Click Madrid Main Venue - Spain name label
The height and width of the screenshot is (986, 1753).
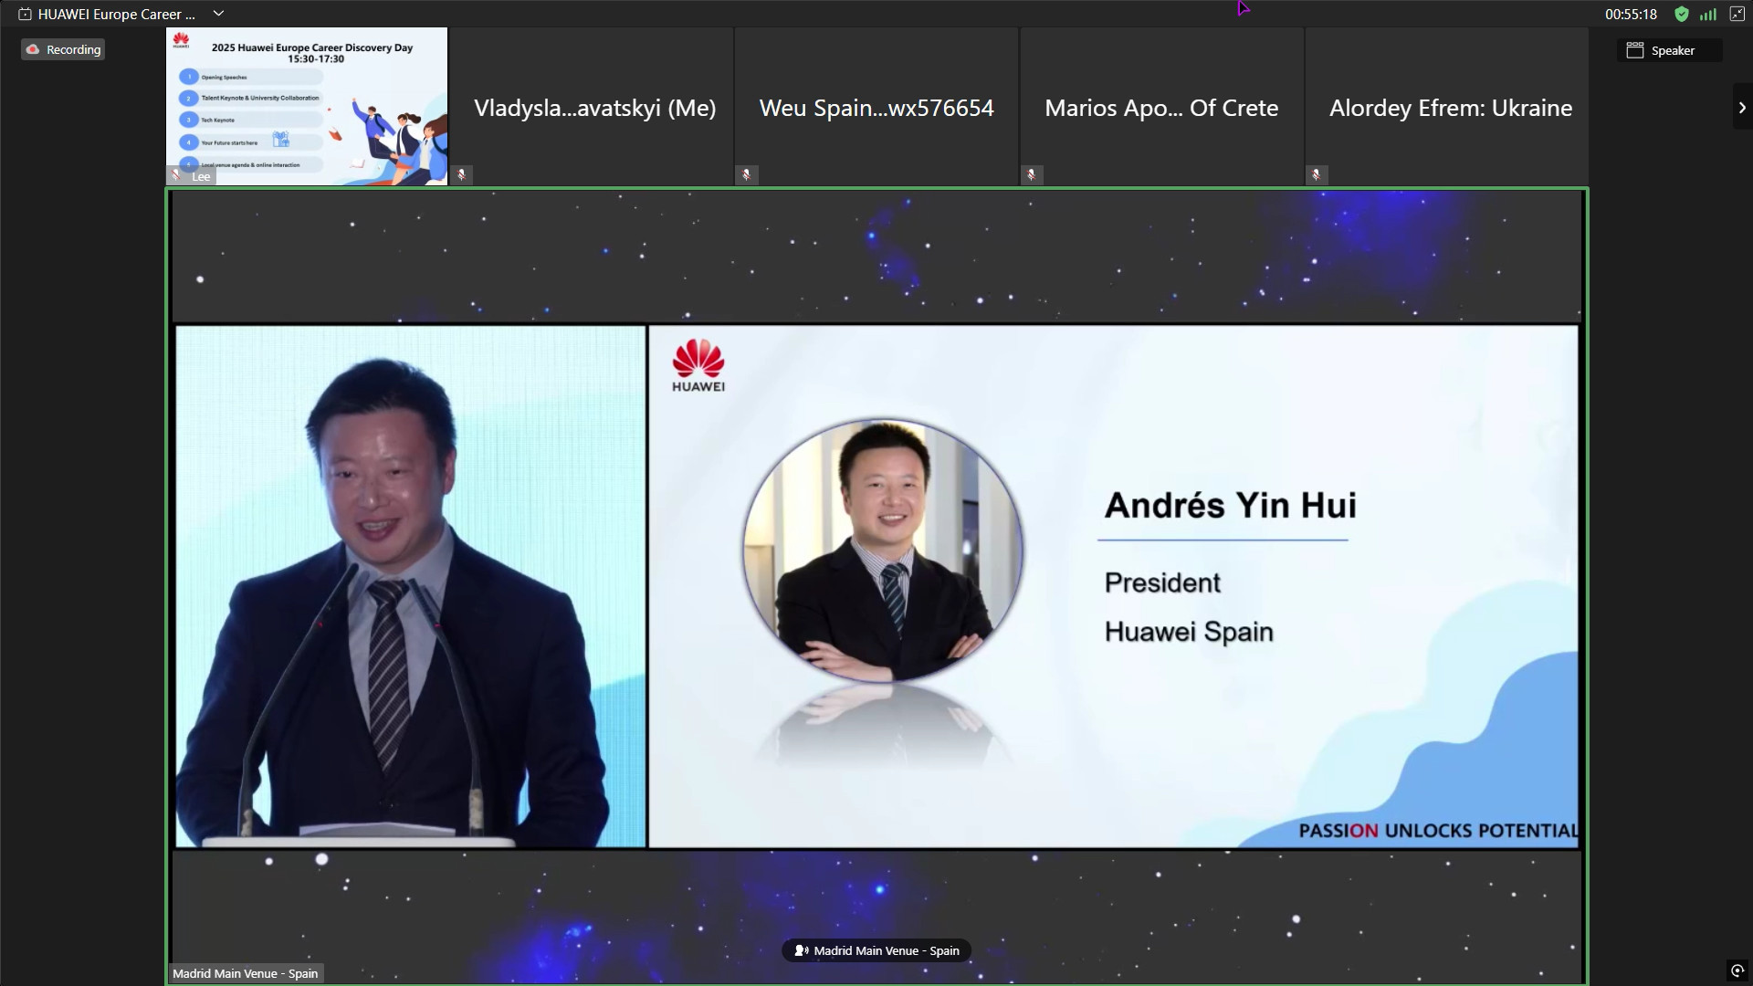coord(246,973)
